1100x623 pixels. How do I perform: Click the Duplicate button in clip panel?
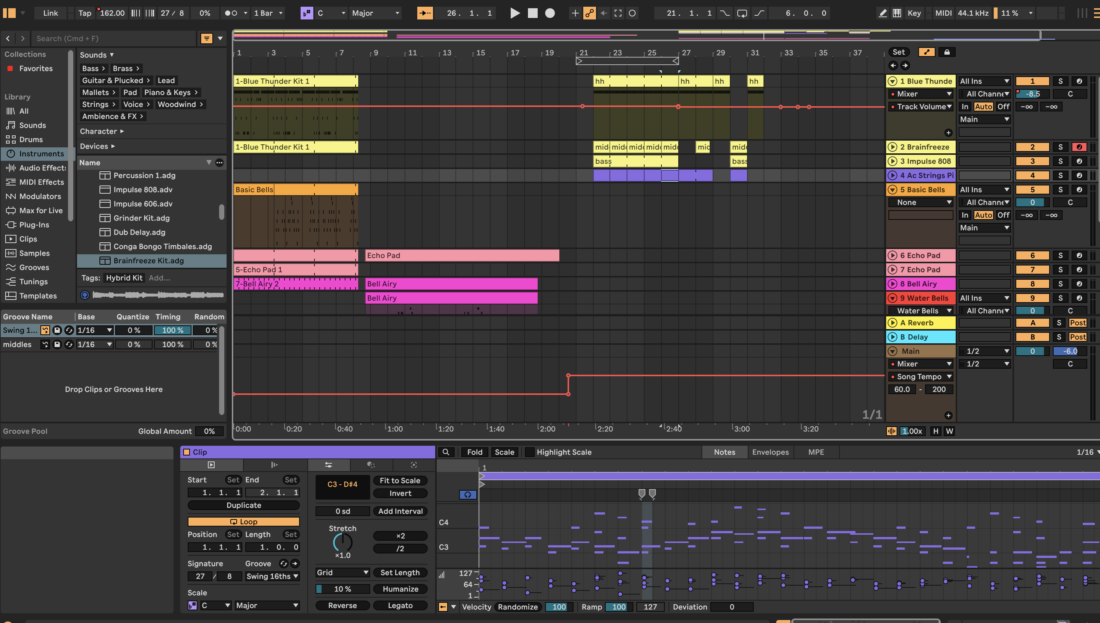click(x=244, y=505)
